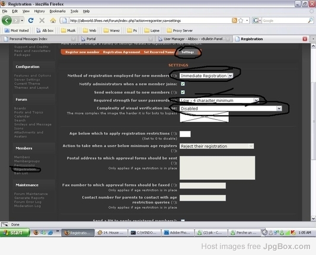Image resolution: width=316 pixels, height=255 pixels.
Task: Open the Proxy Server bookmarks folder
Action: pos(180,30)
